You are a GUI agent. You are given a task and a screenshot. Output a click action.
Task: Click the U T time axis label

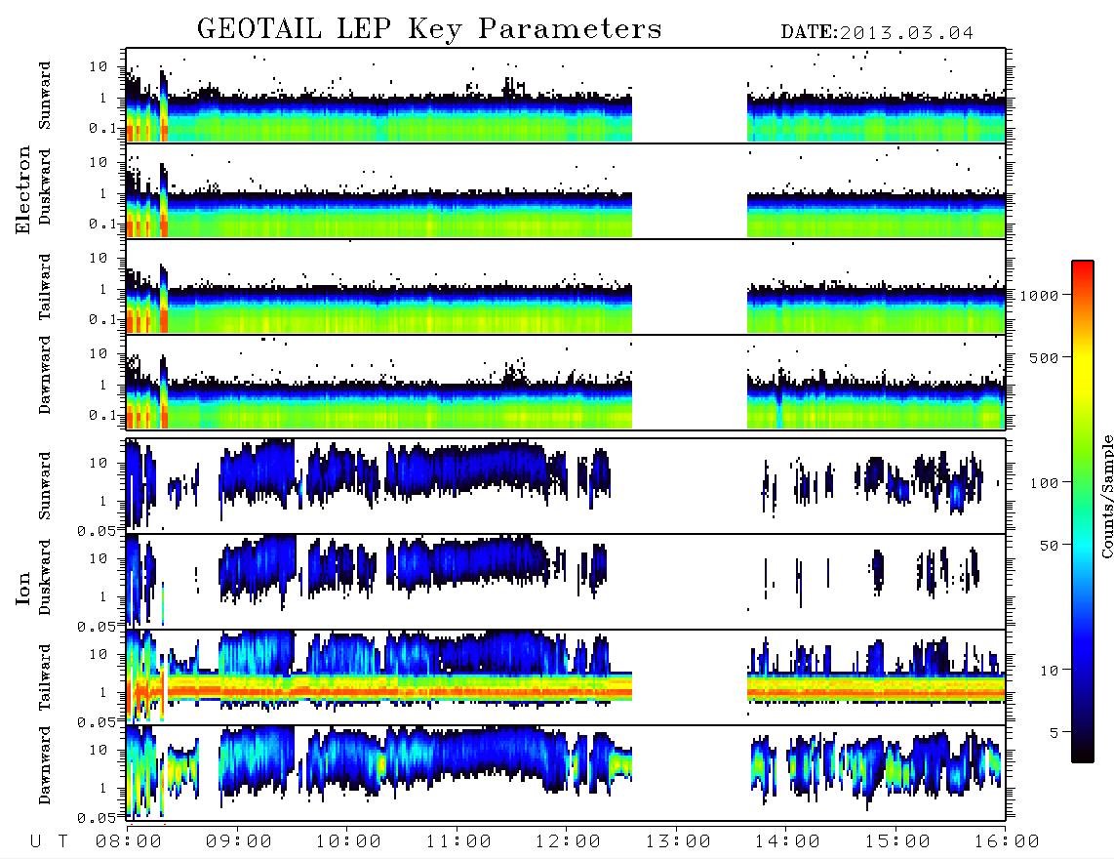pos(49,842)
